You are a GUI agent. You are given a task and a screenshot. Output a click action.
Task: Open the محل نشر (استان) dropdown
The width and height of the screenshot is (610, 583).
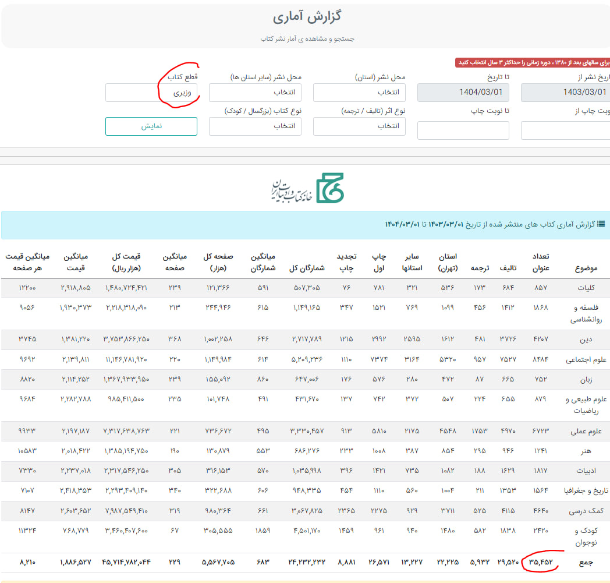[359, 92]
